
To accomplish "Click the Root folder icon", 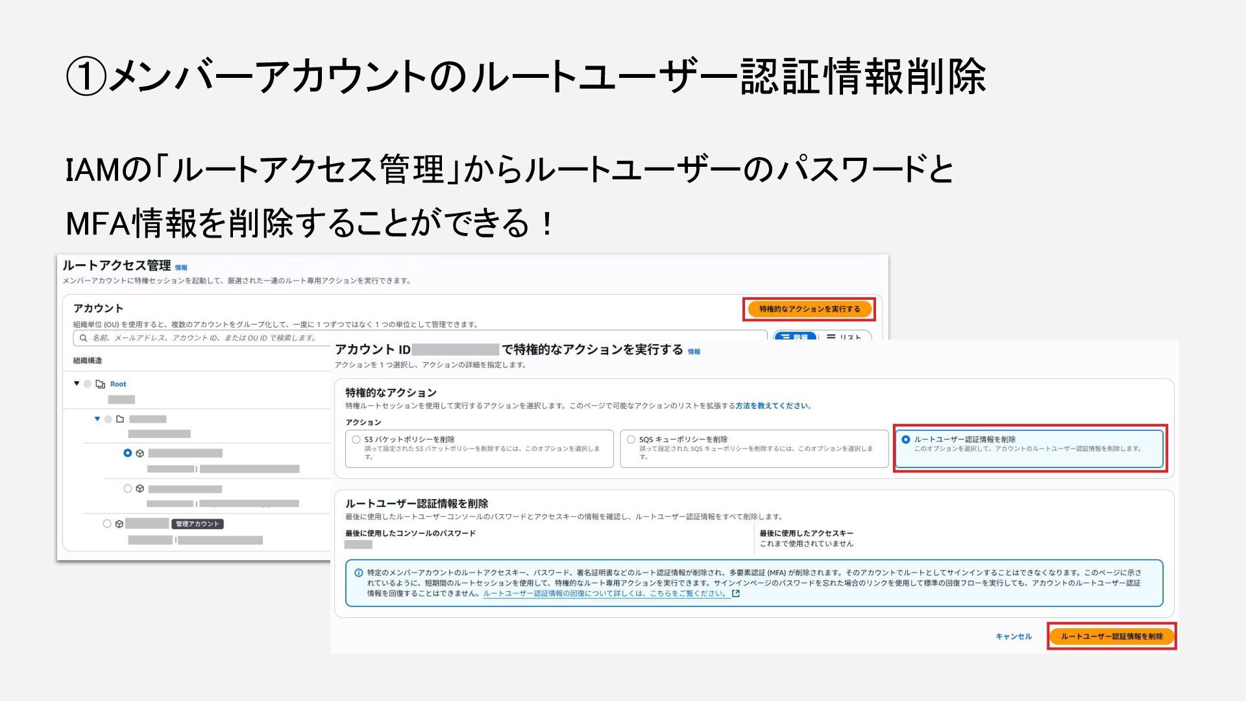I will (x=100, y=384).
